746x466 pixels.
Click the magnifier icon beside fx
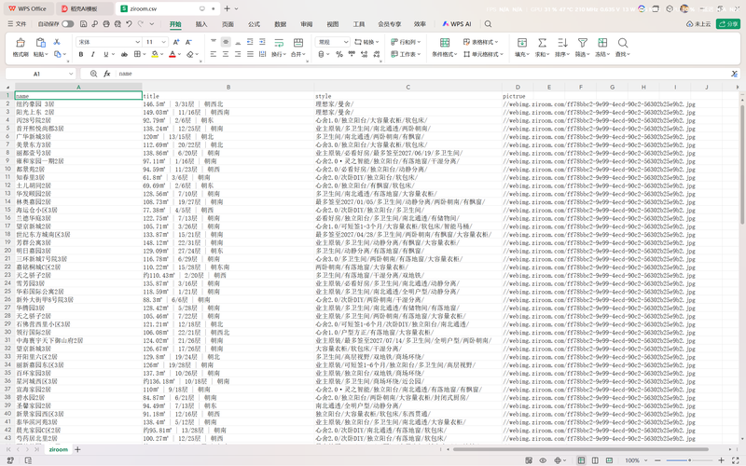pyautogui.click(x=94, y=74)
